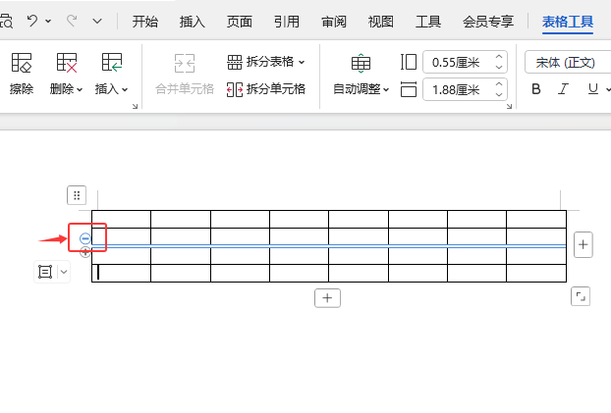Viewport: 611px width, 413px height.
Task: Open the undo history dropdown arrow
Action: point(48,21)
